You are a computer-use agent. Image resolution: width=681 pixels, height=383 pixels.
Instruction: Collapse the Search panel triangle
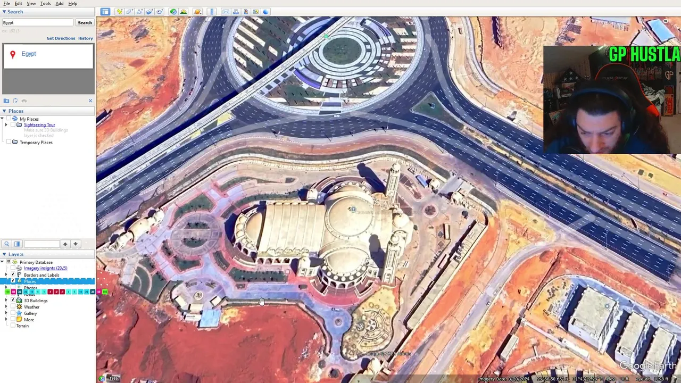click(x=4, y=12)
